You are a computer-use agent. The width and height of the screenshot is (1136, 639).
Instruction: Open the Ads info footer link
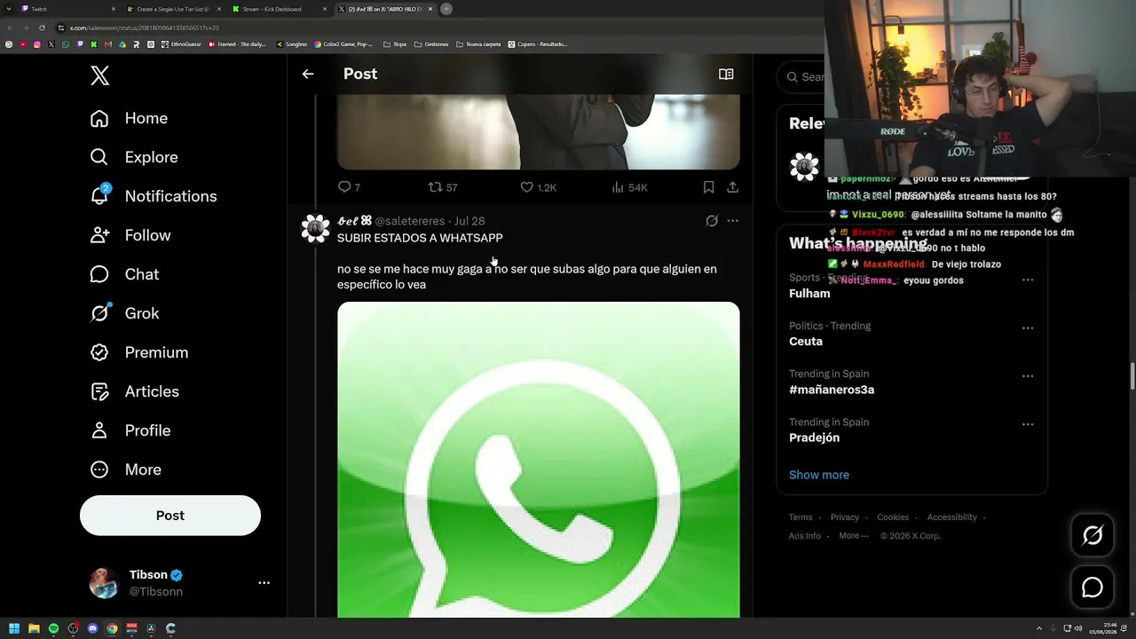click(805, 536)
